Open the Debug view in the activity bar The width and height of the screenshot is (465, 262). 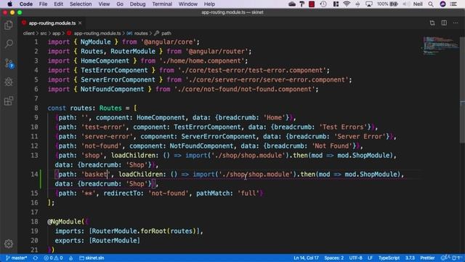point(9,82)
